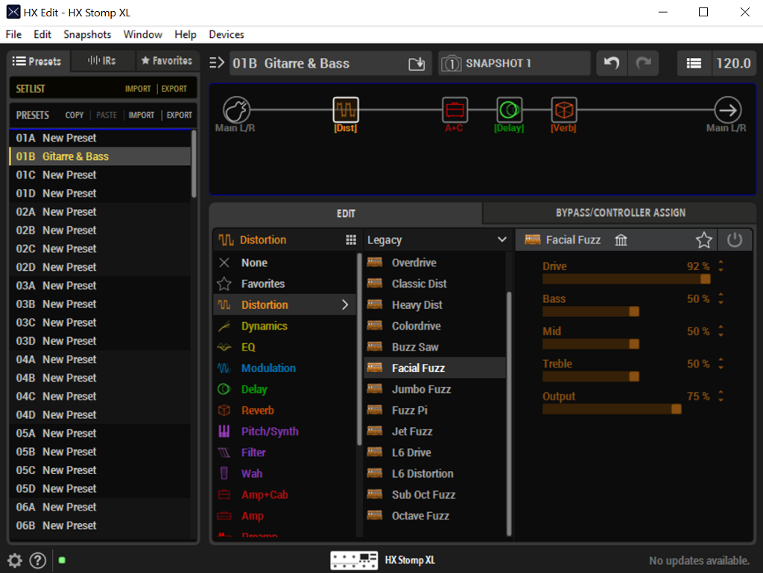Screen dimensions: 763x573
Task: Click the output arrow Main L/R block
Action: click(727, 110)
